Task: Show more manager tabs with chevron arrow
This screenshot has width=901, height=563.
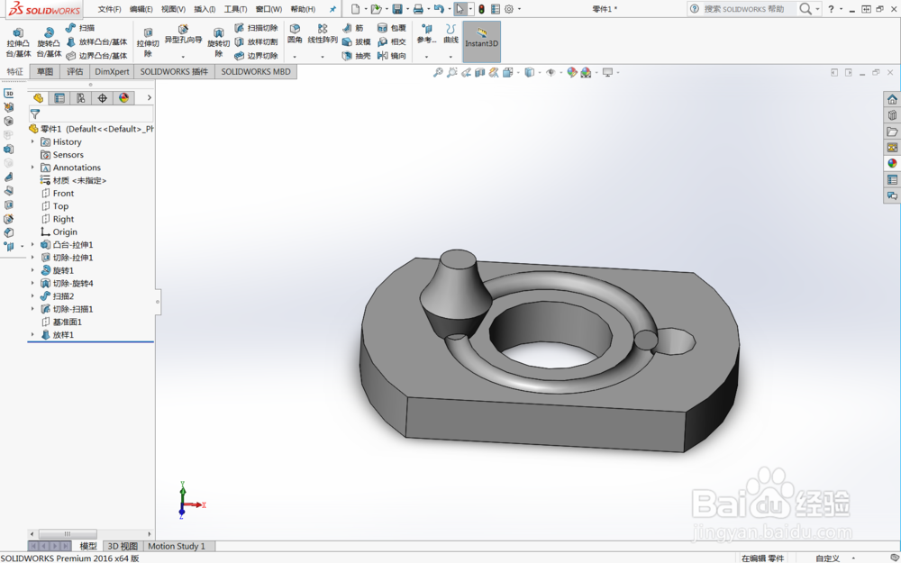Action: click(x=149, y=98)
